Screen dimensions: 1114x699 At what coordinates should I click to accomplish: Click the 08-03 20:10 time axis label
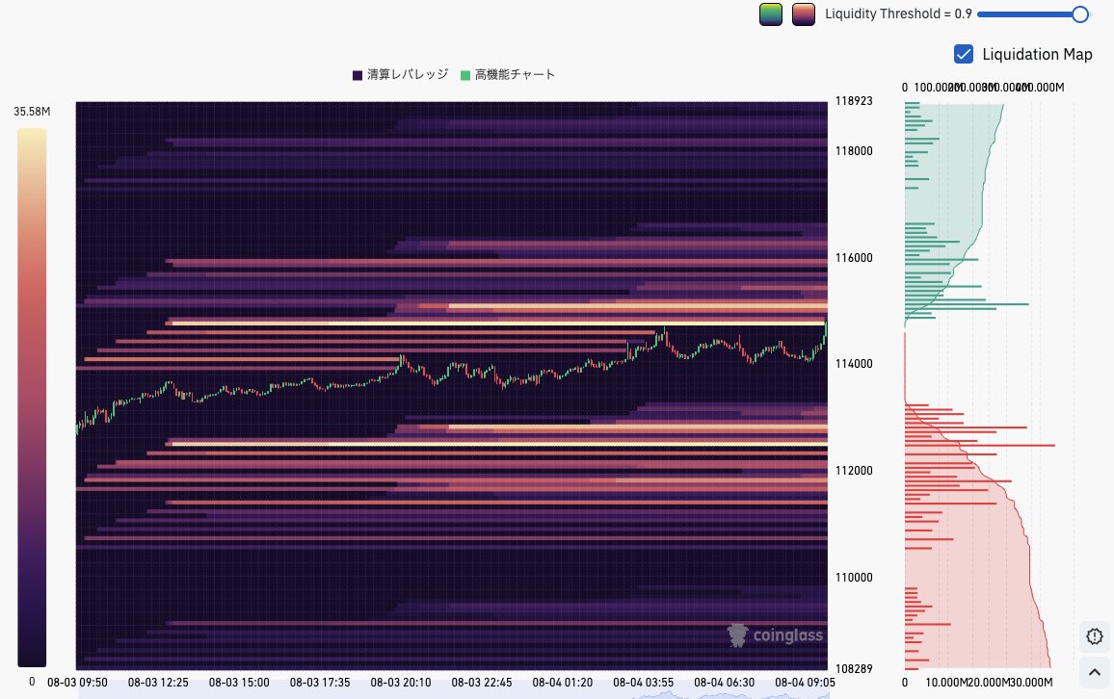click(401, 683)
